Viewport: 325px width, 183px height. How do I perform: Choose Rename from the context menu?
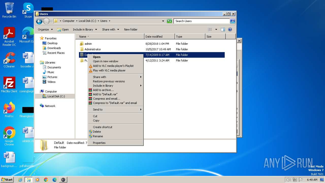(116, 136)
